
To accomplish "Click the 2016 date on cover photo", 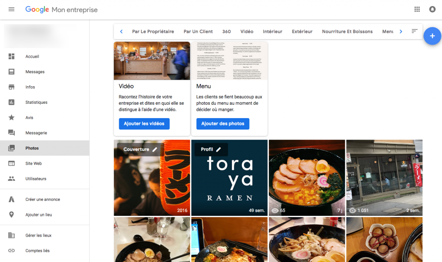I will (182, 210).
